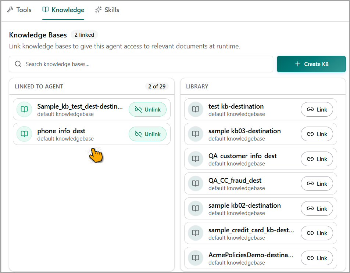Click book icon next to test kb-destination
Screen dimensions: 350x273
pos(196,109)
